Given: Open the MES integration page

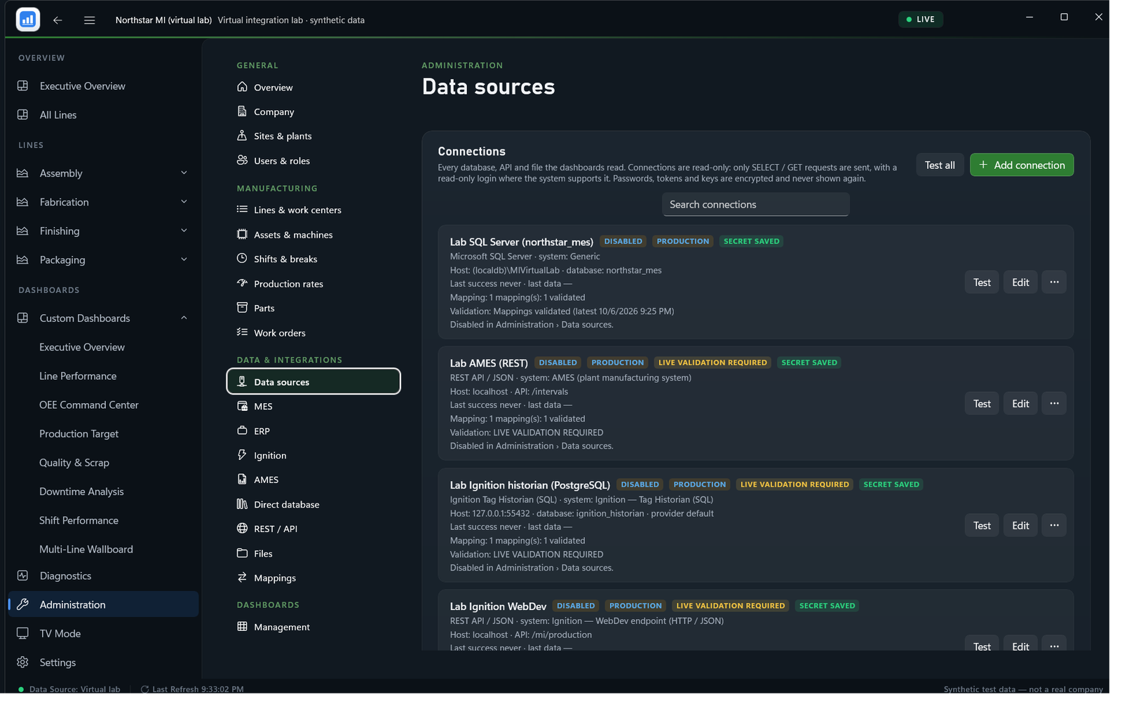Looking at the screenshot, I should pyautogui.click(x=313, y=407).
